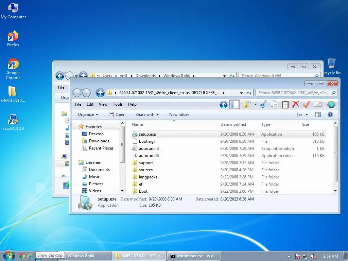Sort files by Date modified column header

coord(239,124)
